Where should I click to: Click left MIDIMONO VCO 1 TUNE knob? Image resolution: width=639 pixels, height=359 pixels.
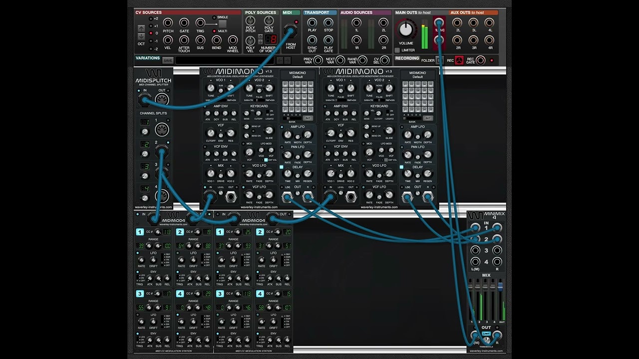(211, 88)
